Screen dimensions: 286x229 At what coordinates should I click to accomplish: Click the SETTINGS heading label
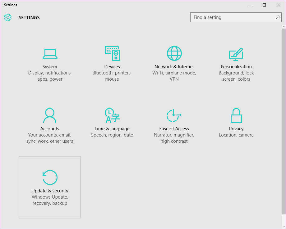point(29,18)
